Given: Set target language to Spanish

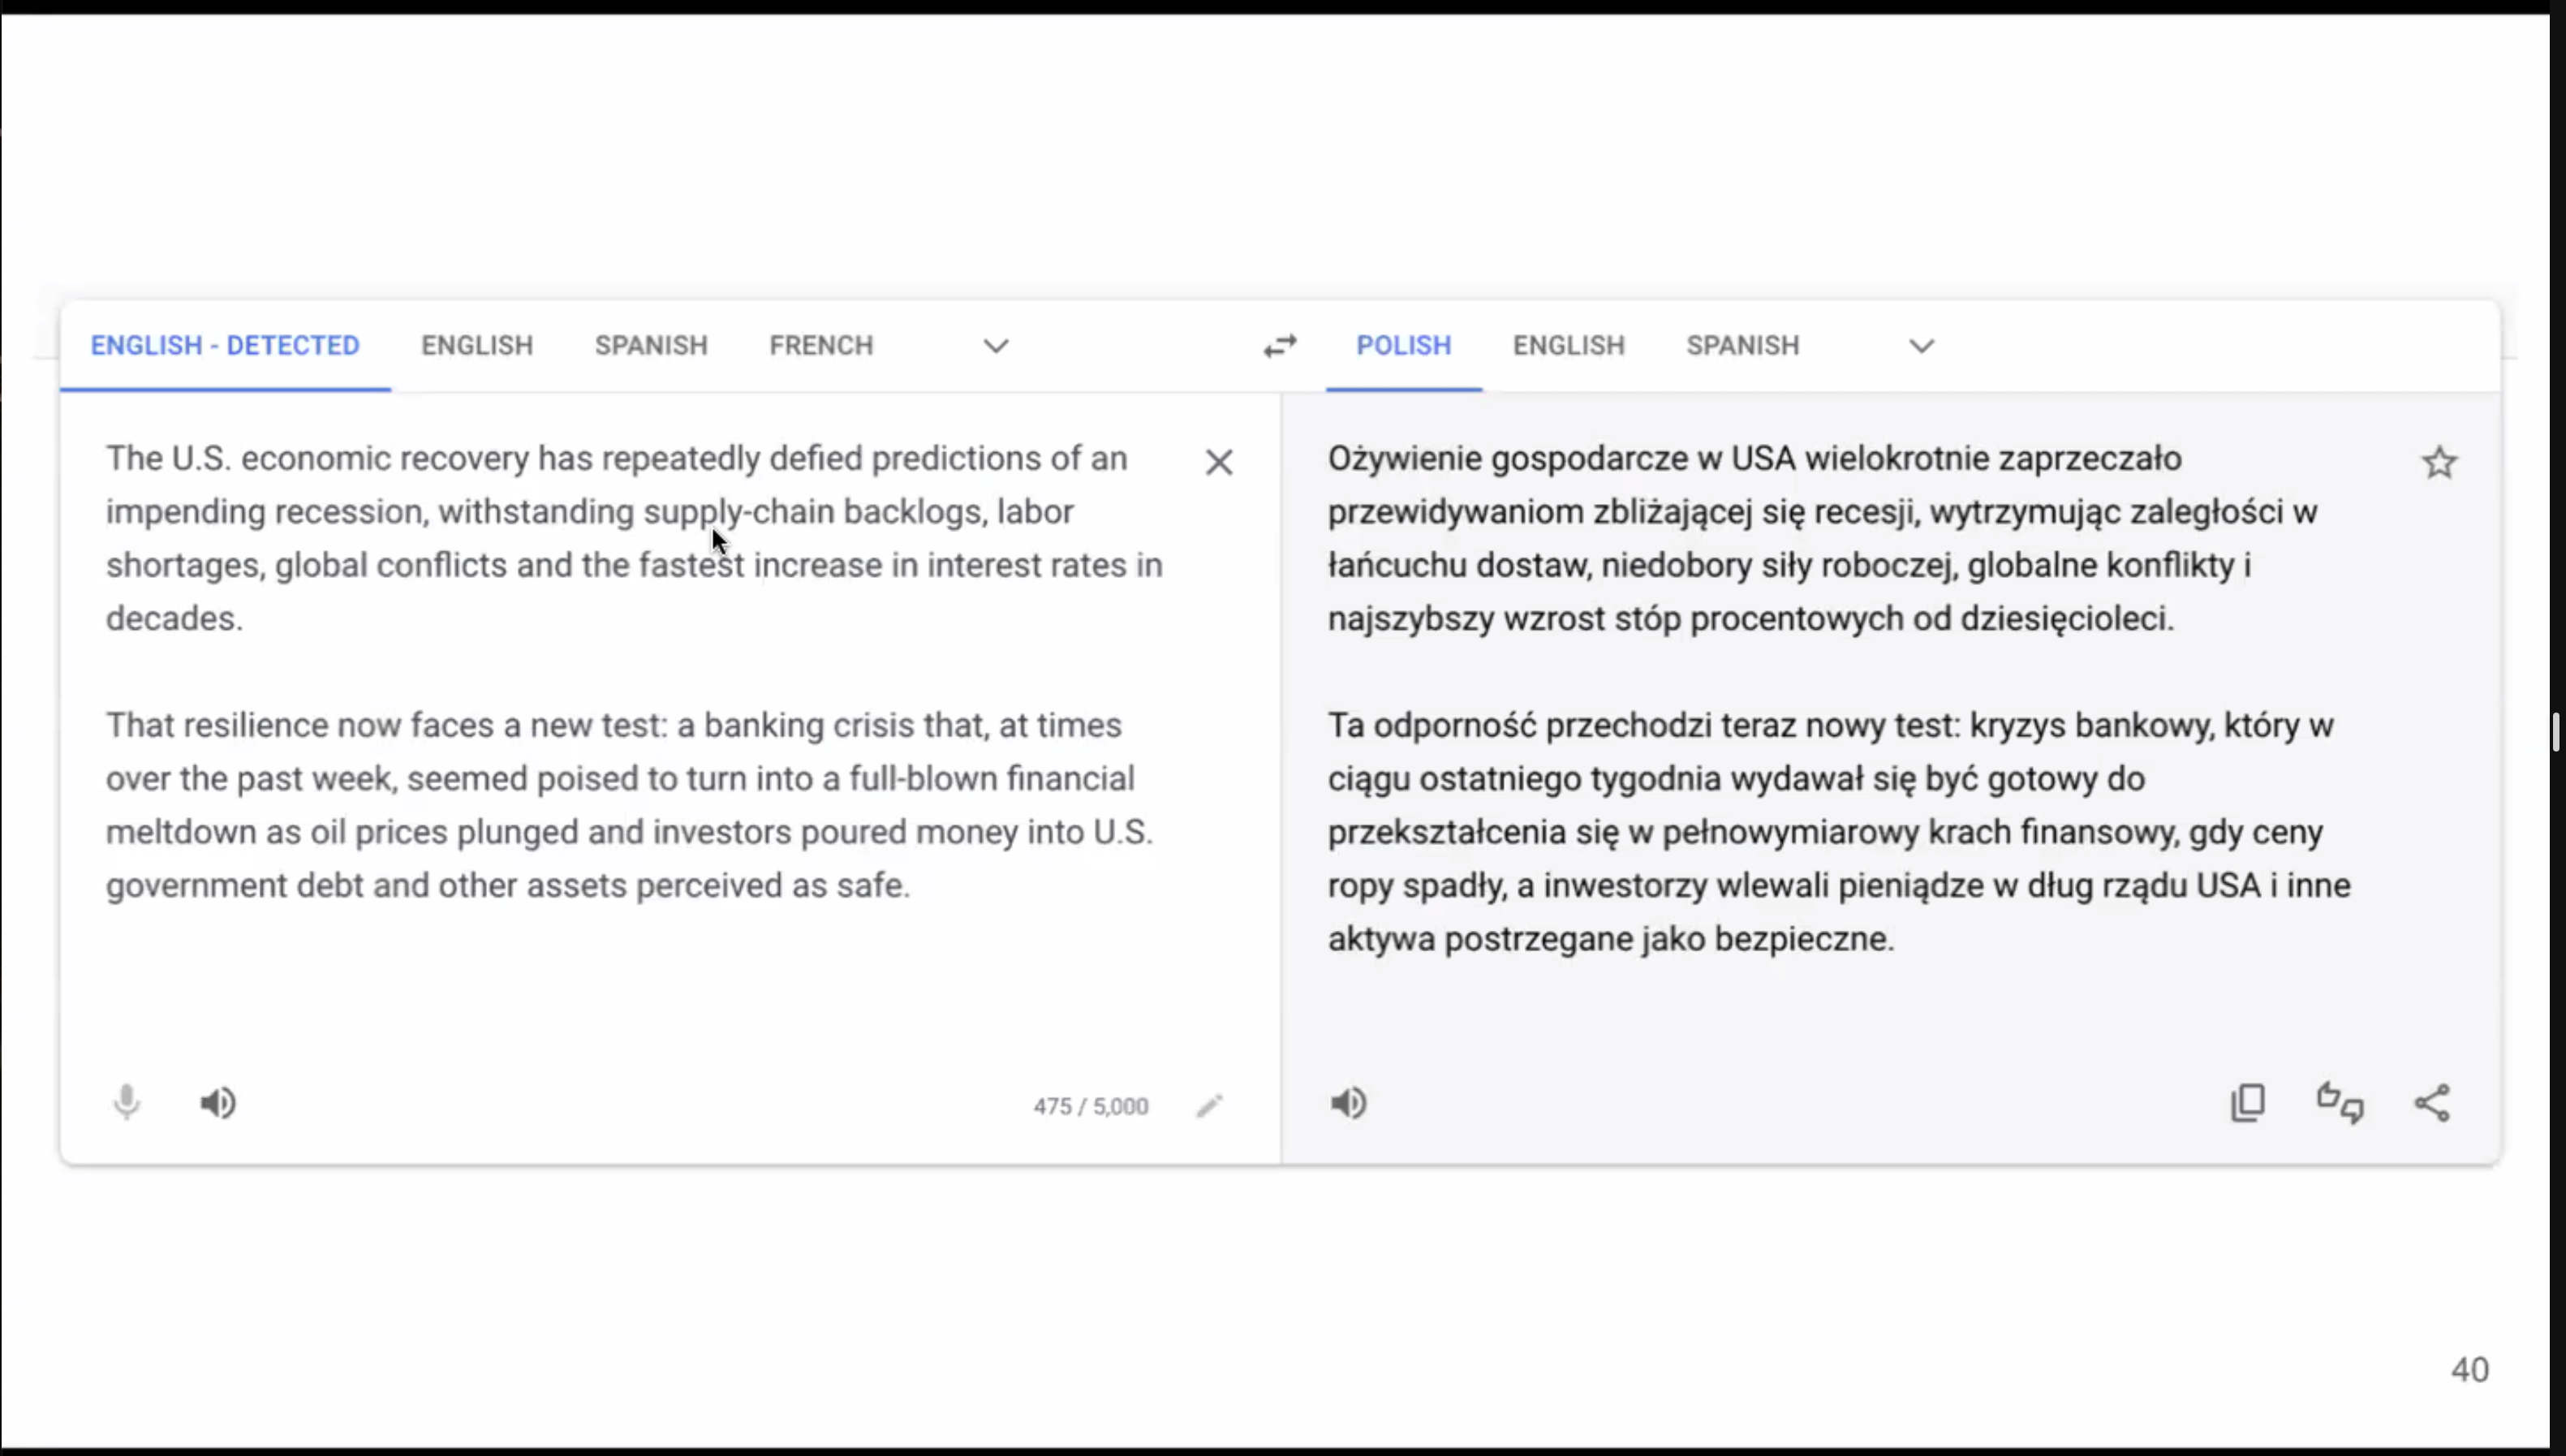Looking at the screenshot, I should [1742, 346].
